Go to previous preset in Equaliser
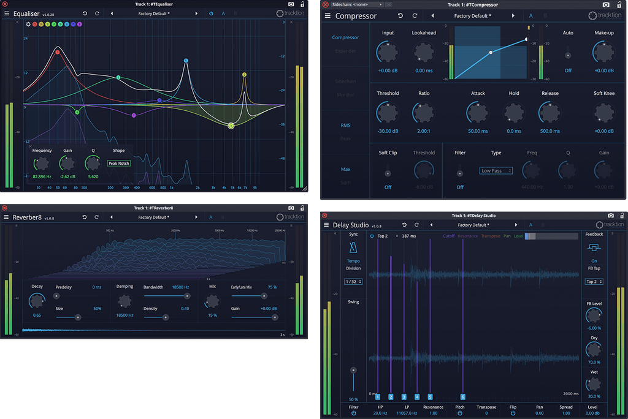628x419 pixels. (112, 13)
